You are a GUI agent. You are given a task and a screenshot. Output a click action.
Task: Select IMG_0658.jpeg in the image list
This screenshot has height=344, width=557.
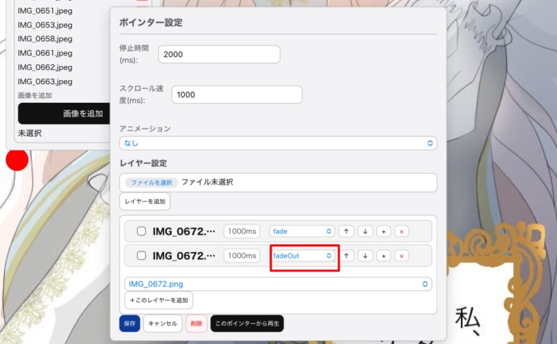tap(45, 39)
